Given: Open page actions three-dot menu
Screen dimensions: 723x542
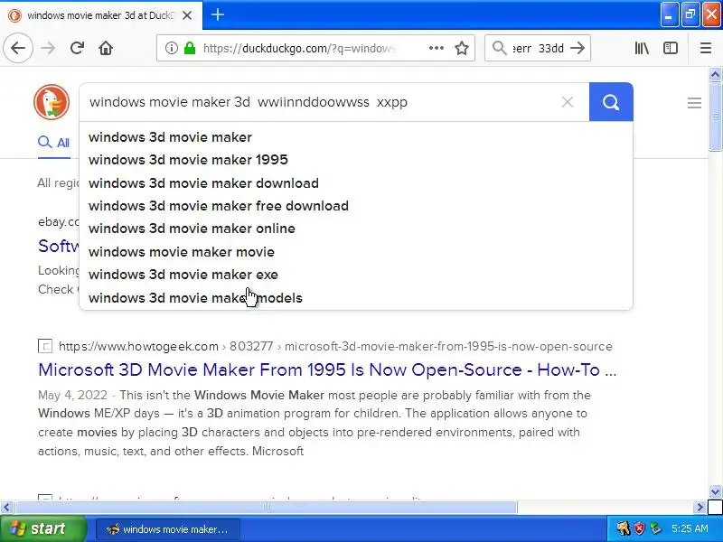Looking at the screenshot, I should (x=437, y=48).
